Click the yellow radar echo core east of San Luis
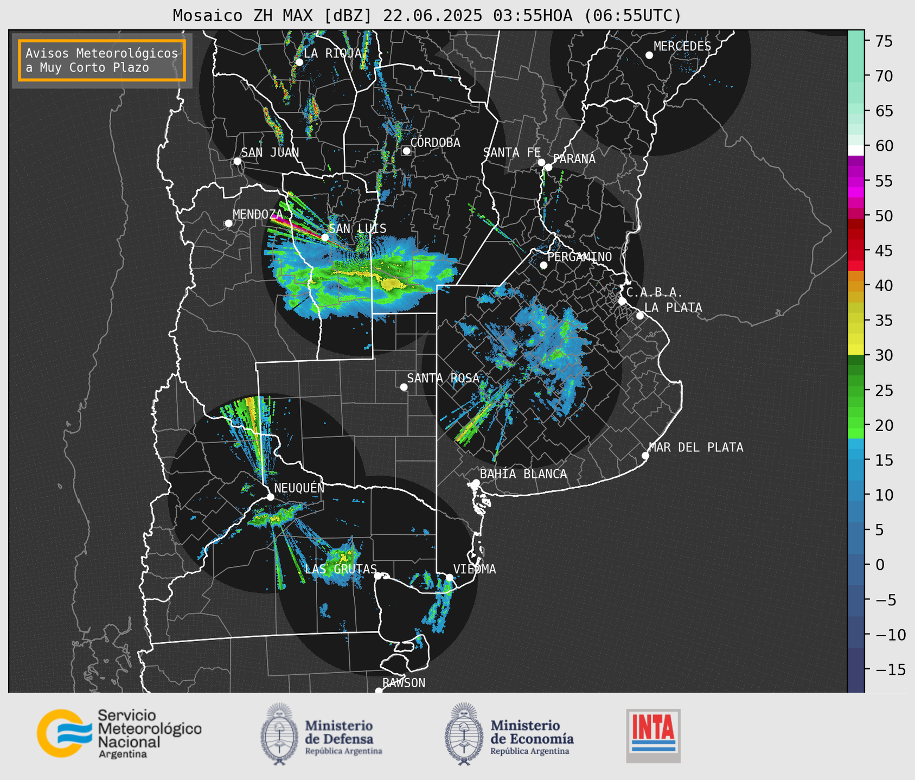915x780 pixels. tap(392, 284)
